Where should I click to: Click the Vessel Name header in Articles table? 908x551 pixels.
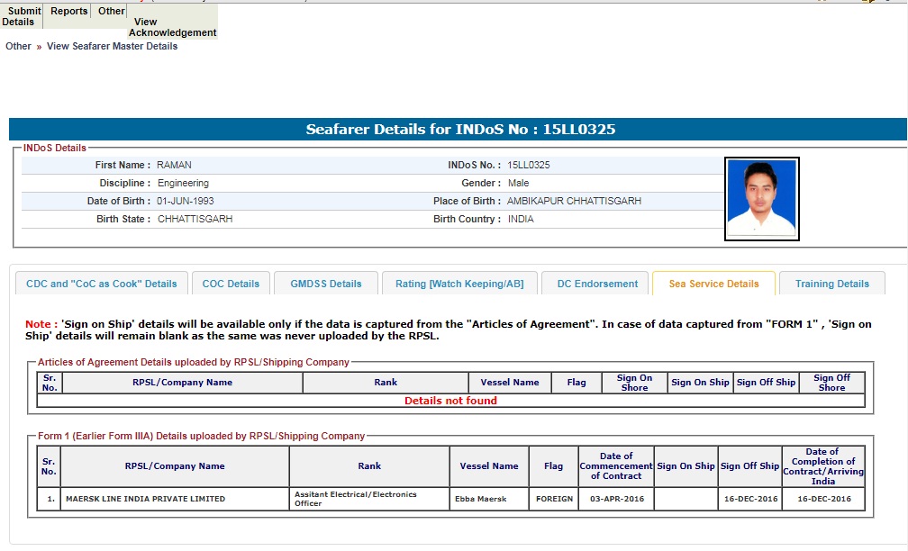pos(509,383)
